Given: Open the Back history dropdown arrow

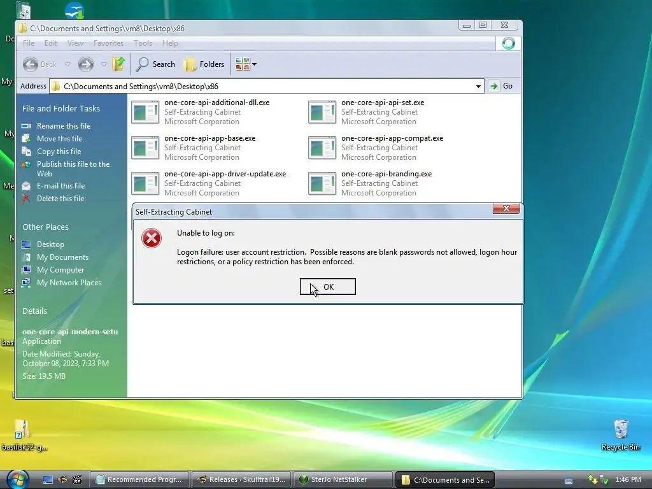Looking at the screenshot, I should [x=67, y=64].
